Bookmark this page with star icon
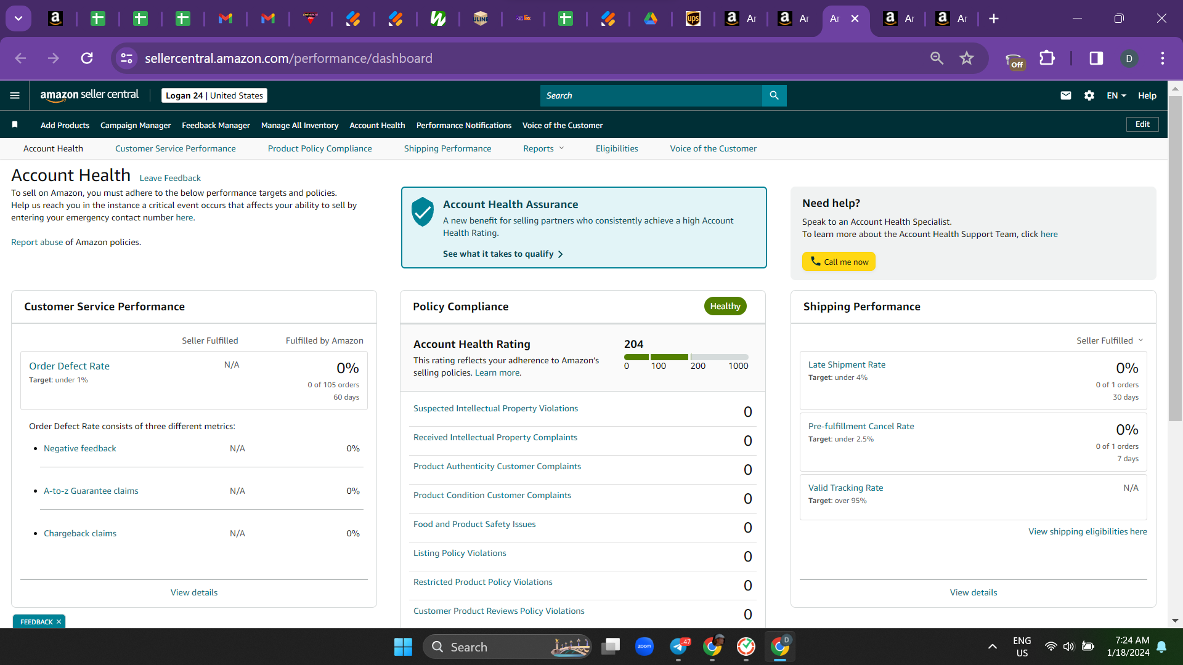1183x665 pixels. 966,58
